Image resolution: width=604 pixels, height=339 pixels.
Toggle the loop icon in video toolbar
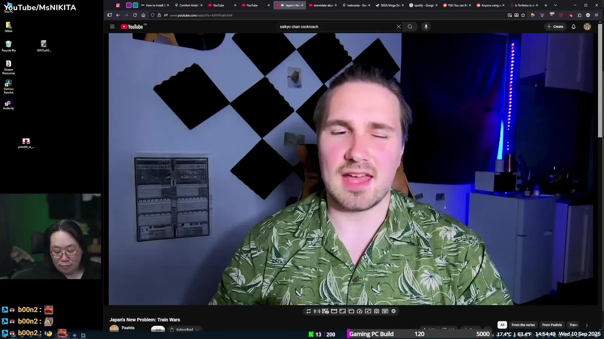pyautogui.click(x=309, y=311)
